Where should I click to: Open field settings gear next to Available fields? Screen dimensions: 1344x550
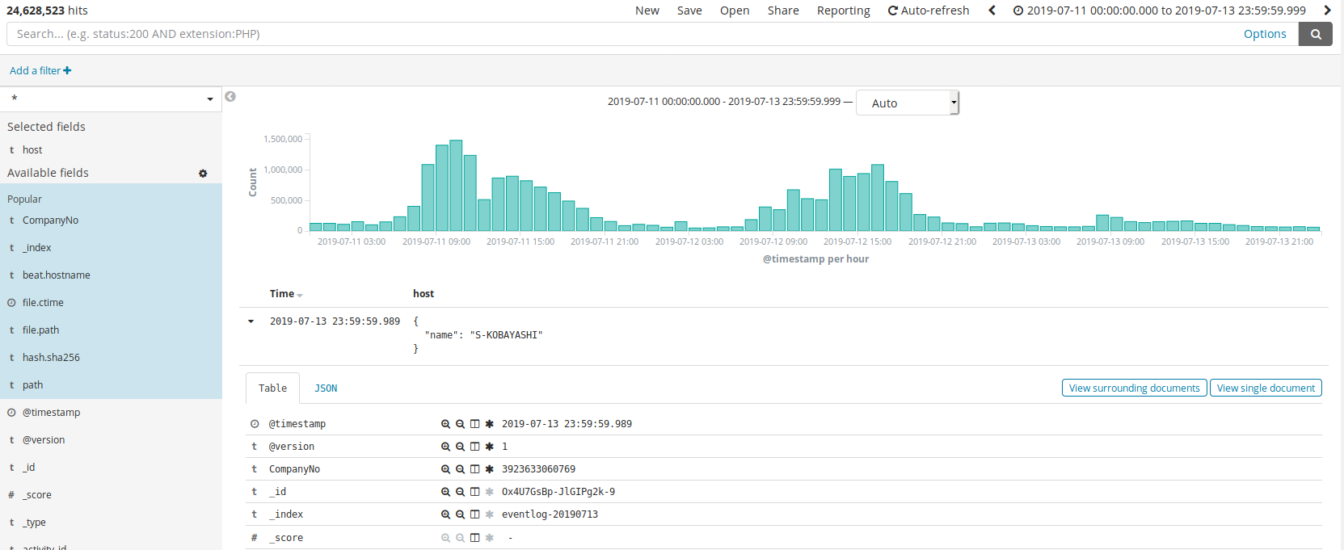click(203, 174)
